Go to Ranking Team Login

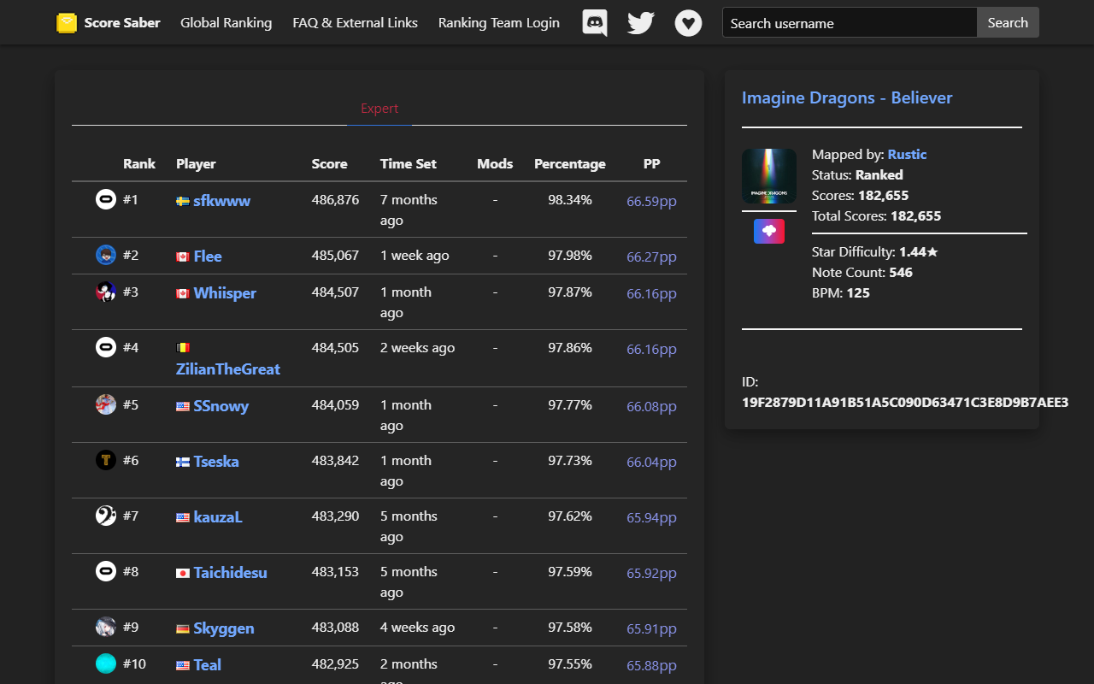click(499, 23)
